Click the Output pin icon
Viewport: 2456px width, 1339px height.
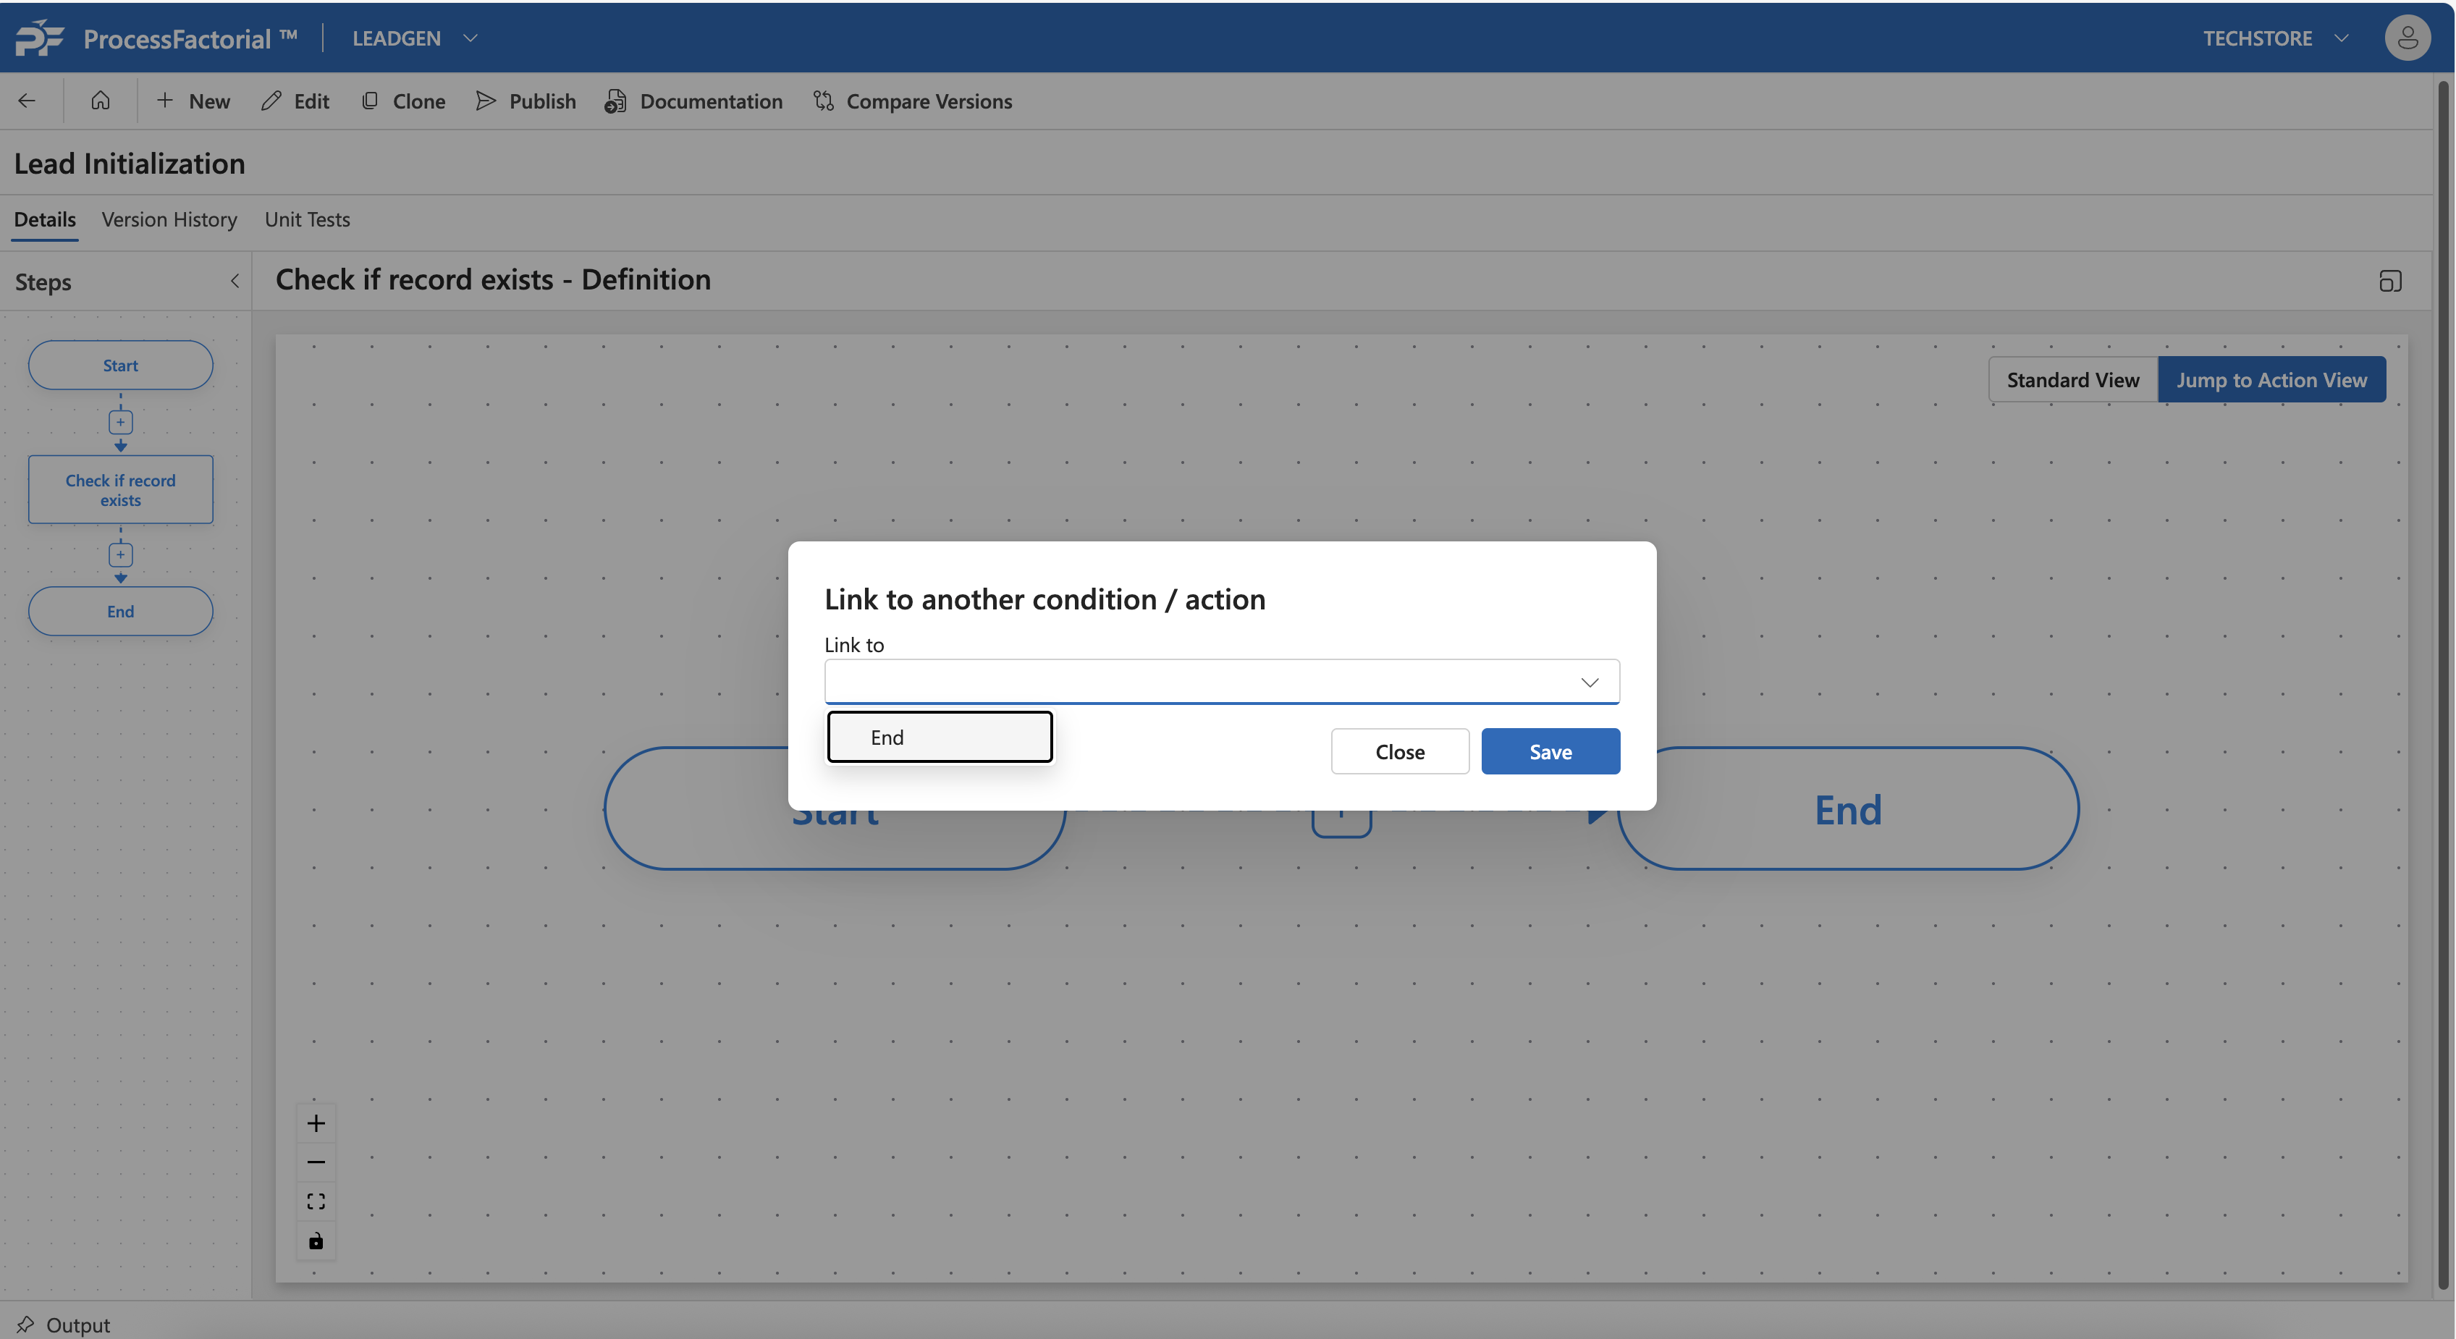[x=26, y=1324]
